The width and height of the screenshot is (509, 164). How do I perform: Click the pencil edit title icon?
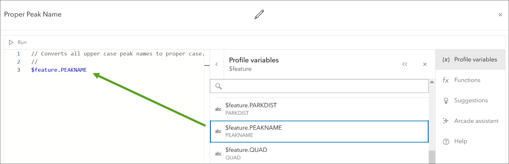[259, 14]
